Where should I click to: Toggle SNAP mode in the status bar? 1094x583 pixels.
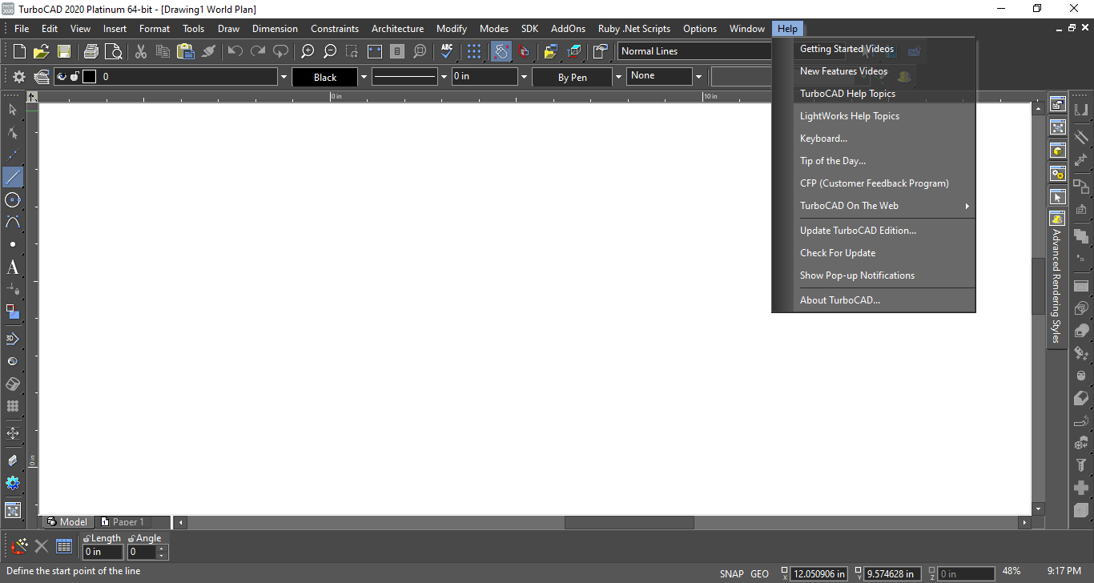pyautogui.click(x=732, y=573)
